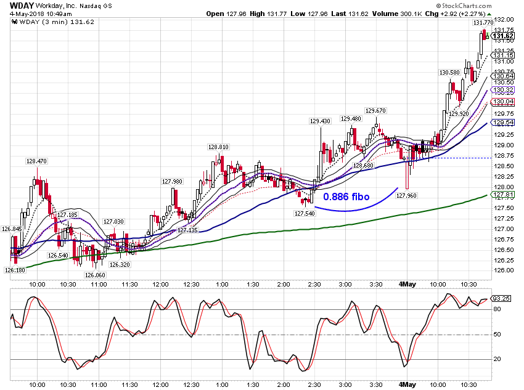Click the 0.886 fibo annotation text
This screenshot has height=390, width=524.
click(346, 197)
